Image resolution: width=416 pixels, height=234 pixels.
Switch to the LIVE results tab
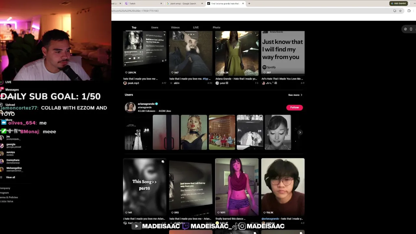(x=196, y=28)
